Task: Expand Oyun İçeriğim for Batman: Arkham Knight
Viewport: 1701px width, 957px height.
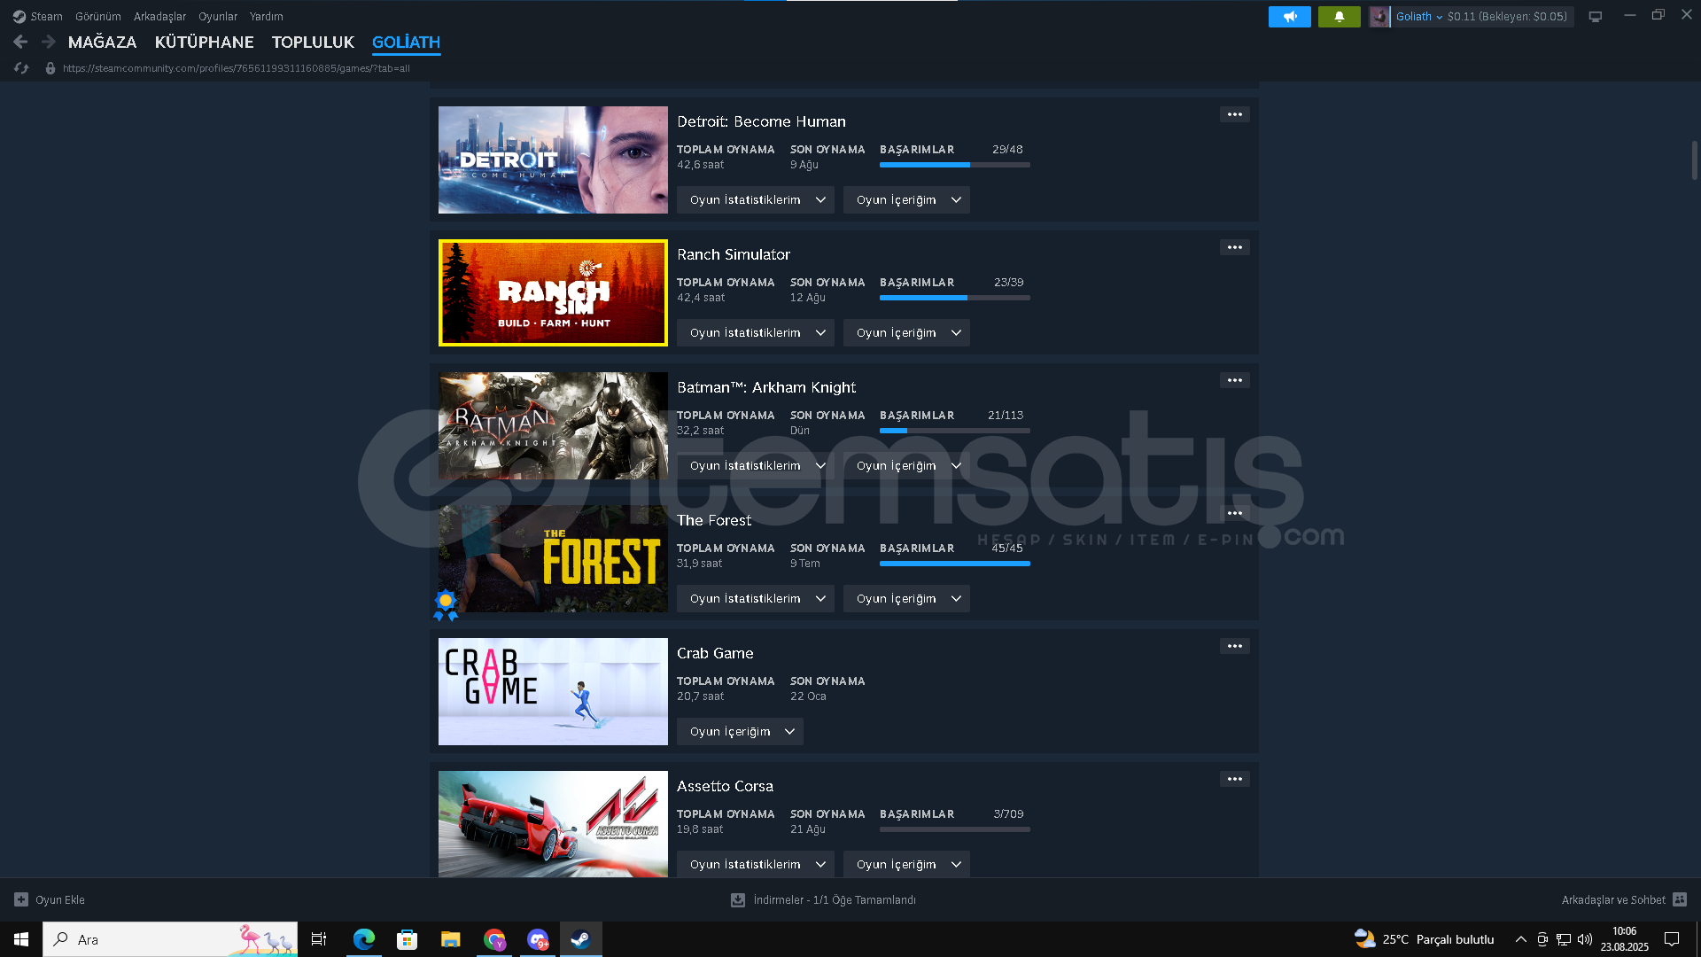Action: [906, 466]
